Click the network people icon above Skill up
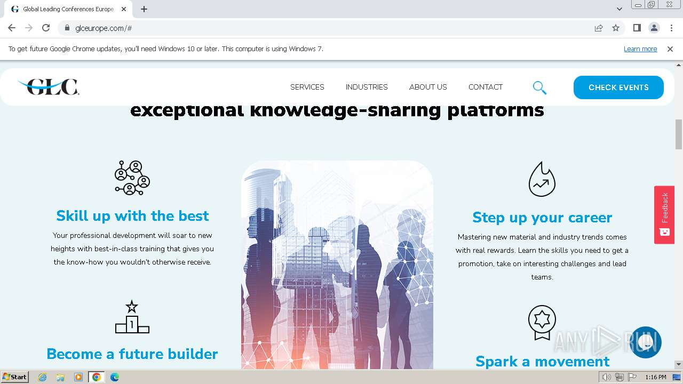Viewport: 683px width, 384px height. (132, 178)
